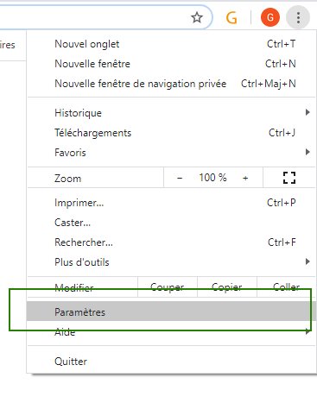Choose Nouvelle fenêtre from menu
The image size is (317, 409).
[x=171, y=64]
